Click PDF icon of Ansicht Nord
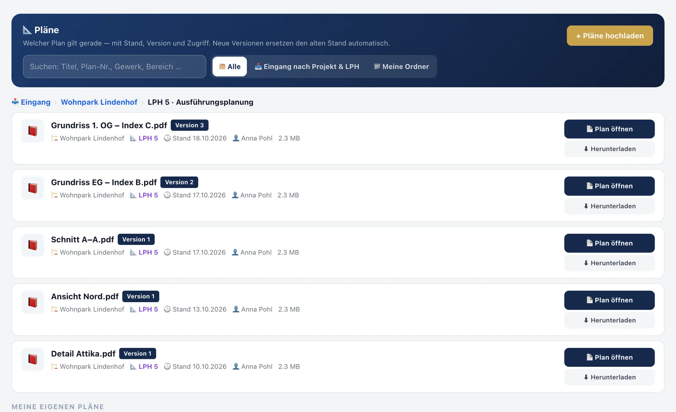 click(33, 302)
